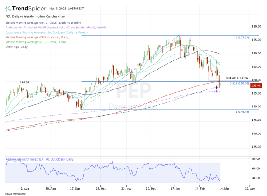
Task: Click the '30. Aug' date axis label
Action: (50, 189)
